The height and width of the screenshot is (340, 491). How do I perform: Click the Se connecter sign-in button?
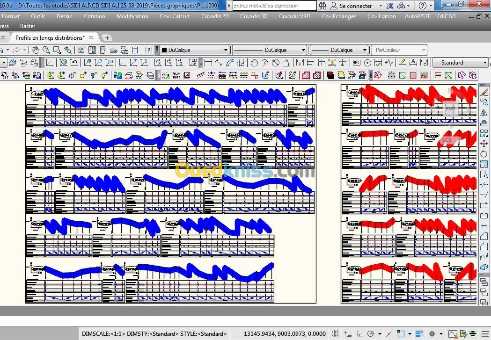pyautogui.click(x=352, y=6)
